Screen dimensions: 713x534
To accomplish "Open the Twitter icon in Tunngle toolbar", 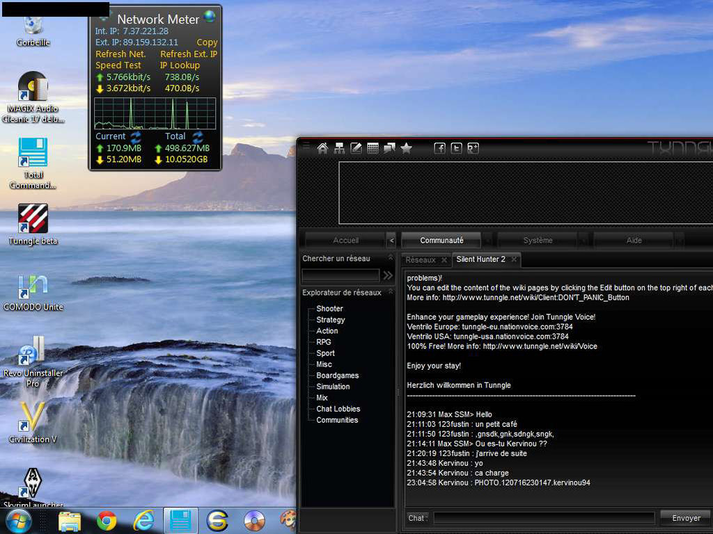I will pyautogui.click(x=456, y=149).
